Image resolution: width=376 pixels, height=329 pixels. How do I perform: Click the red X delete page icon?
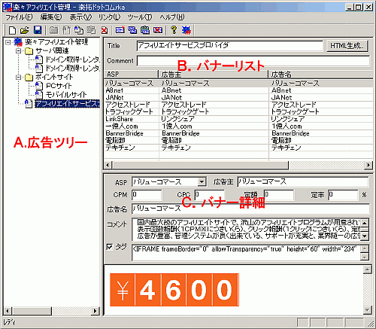105,30
